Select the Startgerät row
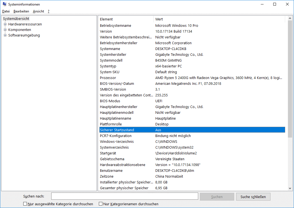Screen dimensions: 294x208 point(192,153)
